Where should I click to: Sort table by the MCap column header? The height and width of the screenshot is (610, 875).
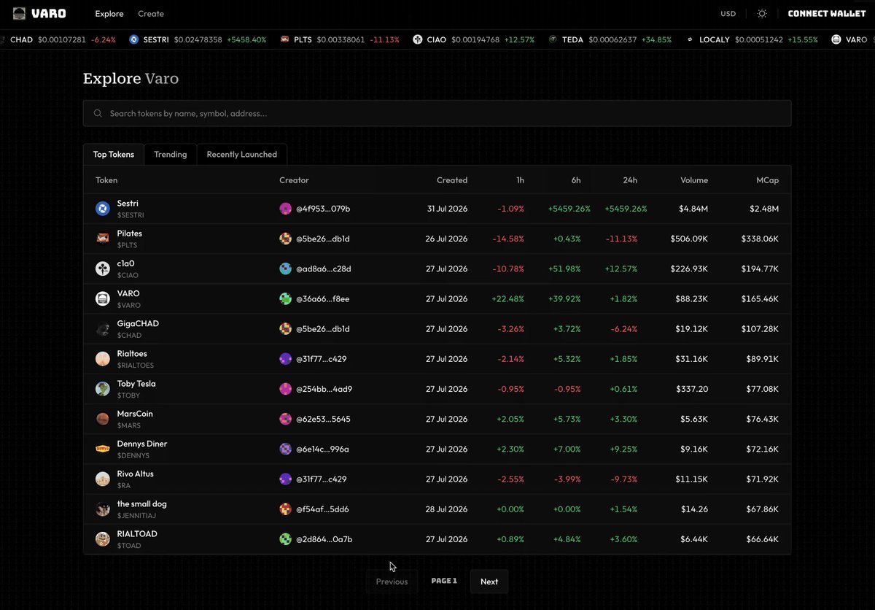click(768, 180)
